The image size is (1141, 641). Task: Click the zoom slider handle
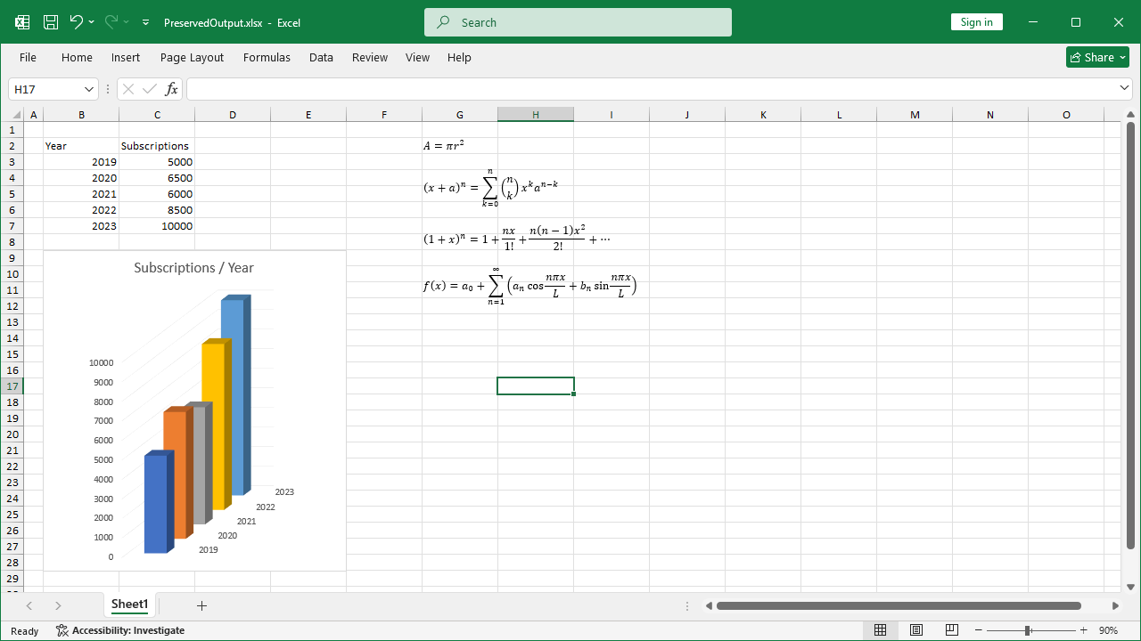tap(1028, 630)
